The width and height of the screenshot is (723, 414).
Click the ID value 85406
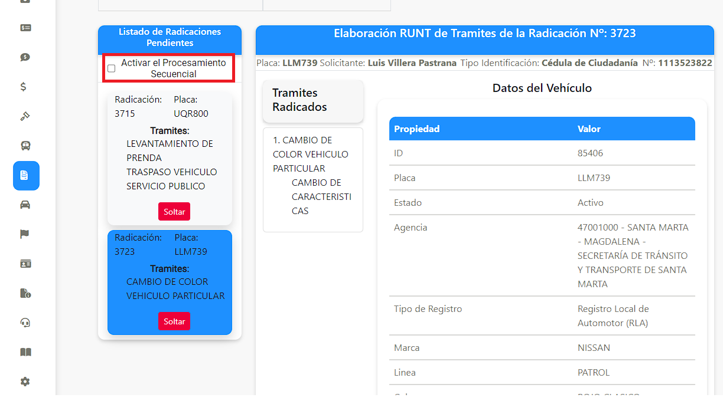[x=590, y=153]
